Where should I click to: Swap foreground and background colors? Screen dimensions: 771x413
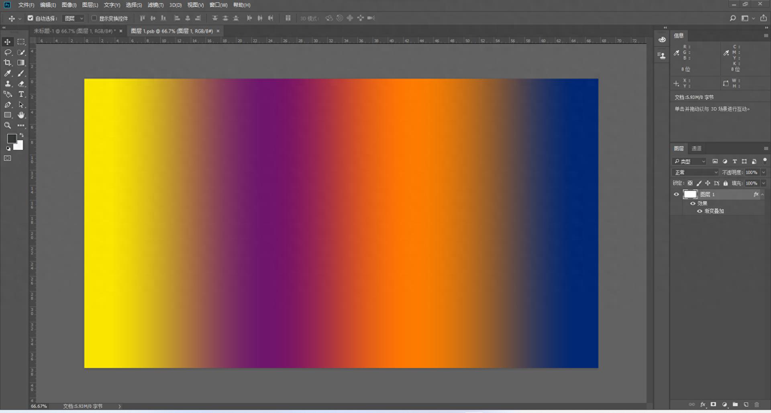click(x=22, y=135)
